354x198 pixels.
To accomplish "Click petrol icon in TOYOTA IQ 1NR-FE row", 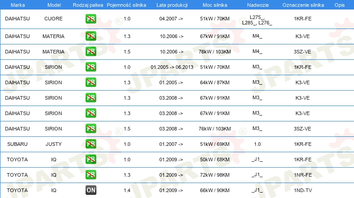I will pyautogui.click(x=91, y=175).
